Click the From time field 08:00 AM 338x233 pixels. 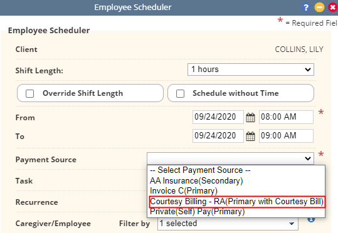click(x=286, y=117)
